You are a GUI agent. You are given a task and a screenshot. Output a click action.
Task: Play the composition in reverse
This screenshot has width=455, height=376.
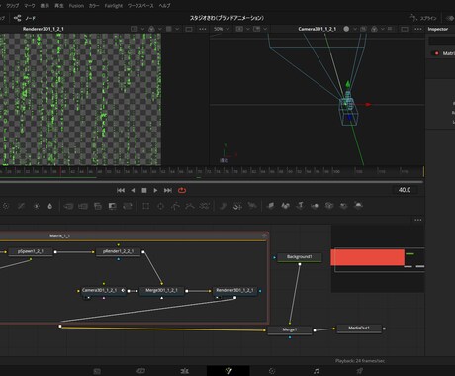133,190
